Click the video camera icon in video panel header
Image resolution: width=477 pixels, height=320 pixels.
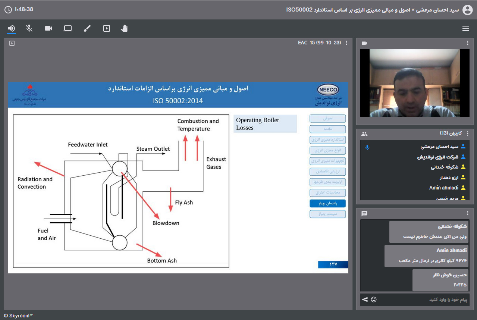pyautogui.click(x=364, y=43)
